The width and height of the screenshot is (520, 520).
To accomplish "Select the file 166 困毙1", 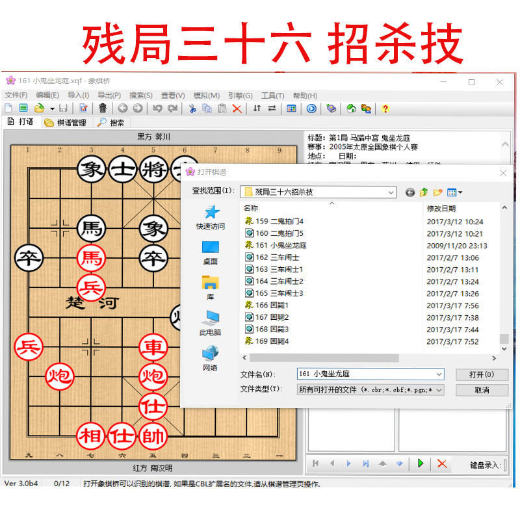I will tap(266, 305).
